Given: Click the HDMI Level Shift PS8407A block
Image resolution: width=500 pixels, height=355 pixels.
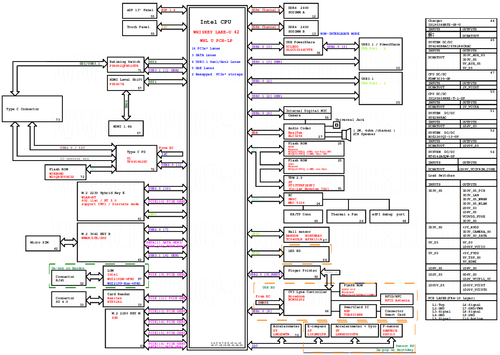Looking at the screenshot, I should click(x=126, y=83).
